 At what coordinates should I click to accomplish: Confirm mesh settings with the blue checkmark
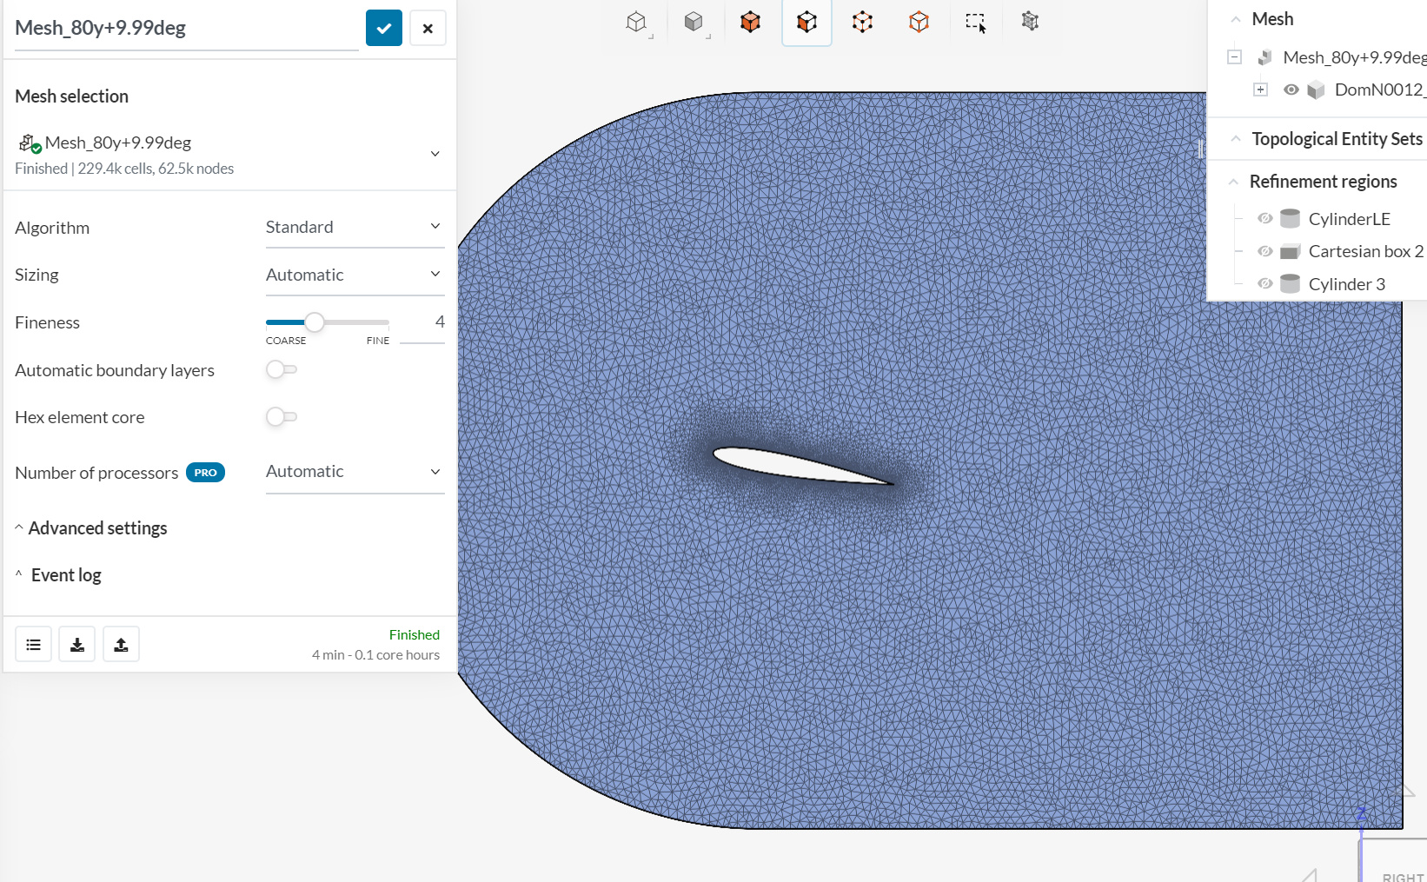pos(384,28)
